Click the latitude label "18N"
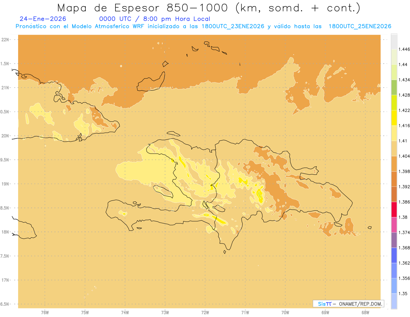This screenshot has width=410, height=317. pos(5,232)
